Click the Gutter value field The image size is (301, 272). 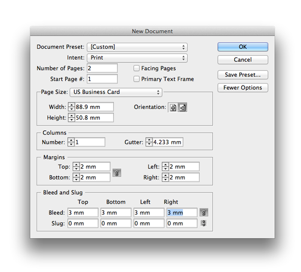click(168, 142)
